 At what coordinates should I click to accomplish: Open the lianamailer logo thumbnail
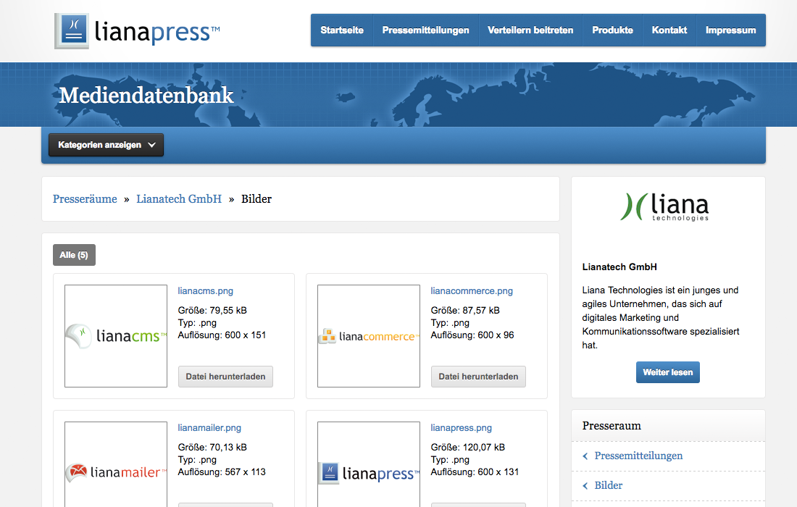(116, 464)
